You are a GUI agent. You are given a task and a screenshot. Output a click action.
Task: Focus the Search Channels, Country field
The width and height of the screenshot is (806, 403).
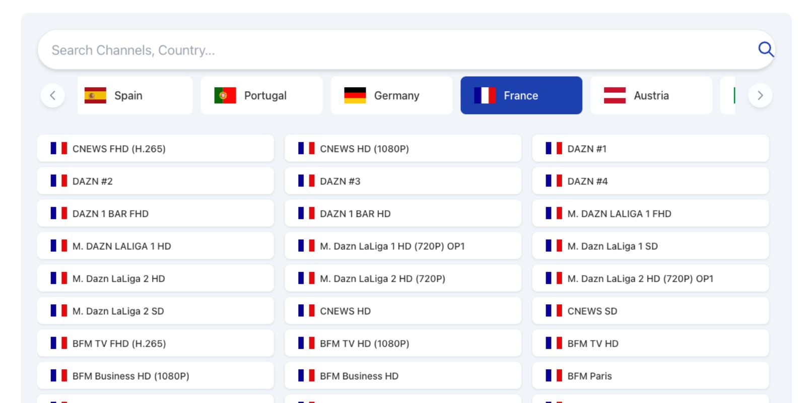393,50
